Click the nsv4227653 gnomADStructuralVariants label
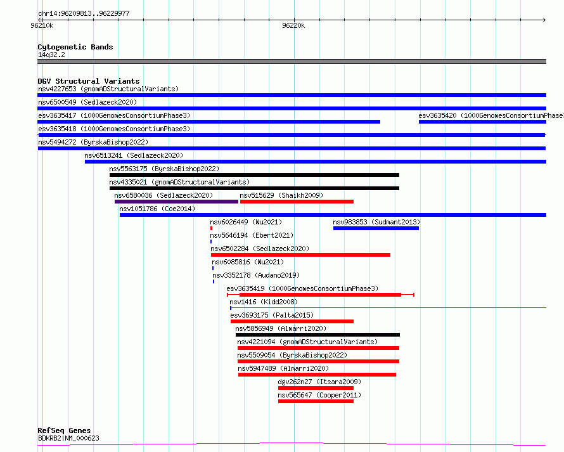The width and height of the screenshot is (564, 452). coord(108,89)
